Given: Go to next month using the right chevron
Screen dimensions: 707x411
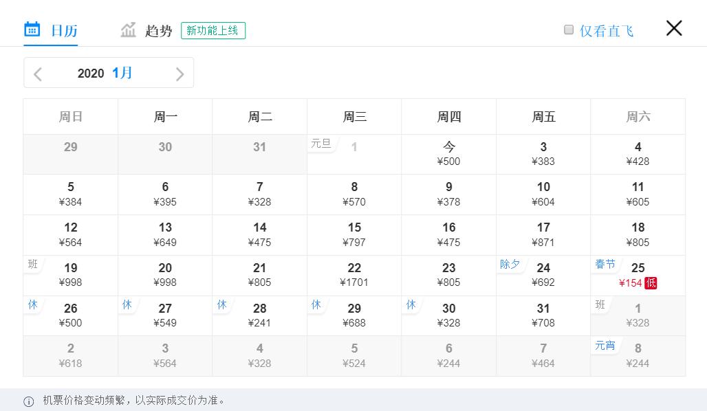Looking at the screenshot, I should pos(180,73).
